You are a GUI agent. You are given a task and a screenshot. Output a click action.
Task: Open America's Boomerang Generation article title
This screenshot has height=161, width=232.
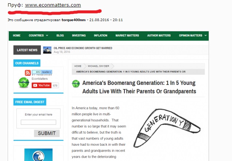click(139, 87)
